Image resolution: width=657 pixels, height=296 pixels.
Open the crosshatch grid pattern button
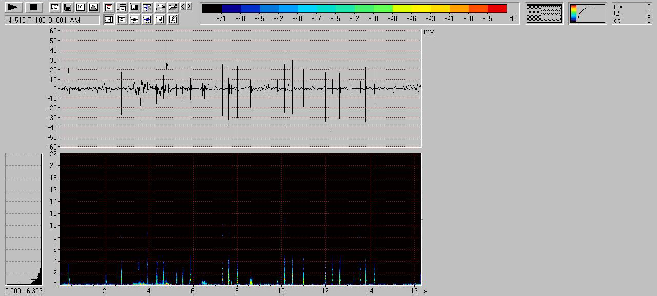pos(544,13)
